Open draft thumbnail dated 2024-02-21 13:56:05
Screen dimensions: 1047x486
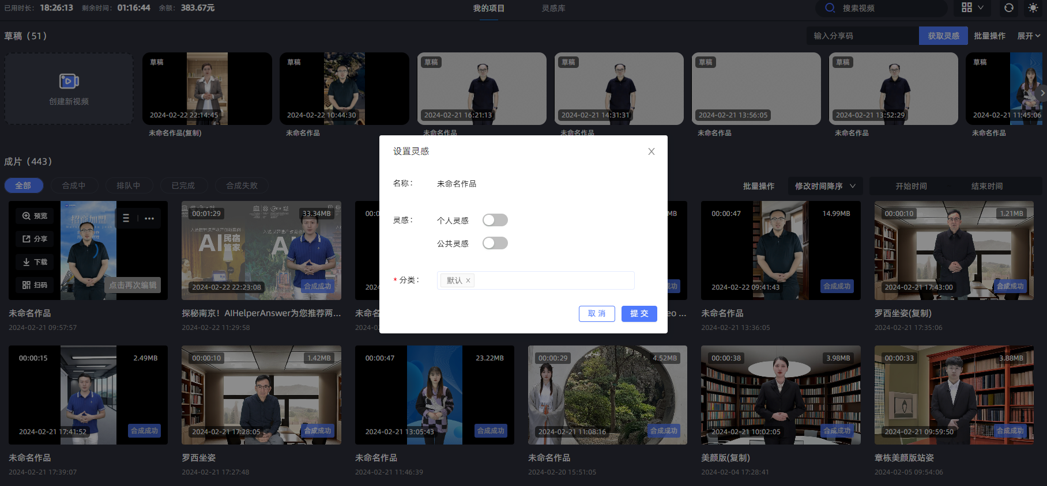(756, 89)
